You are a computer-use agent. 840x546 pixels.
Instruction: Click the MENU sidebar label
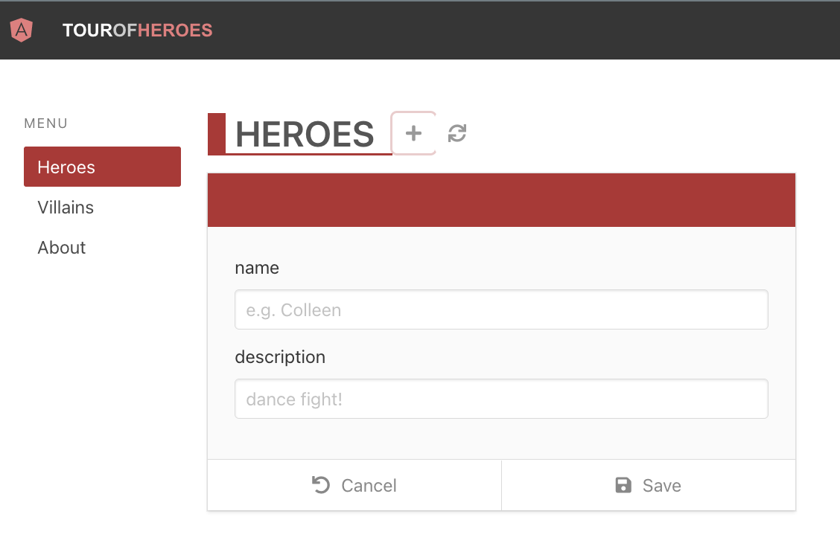click(46, 123)
